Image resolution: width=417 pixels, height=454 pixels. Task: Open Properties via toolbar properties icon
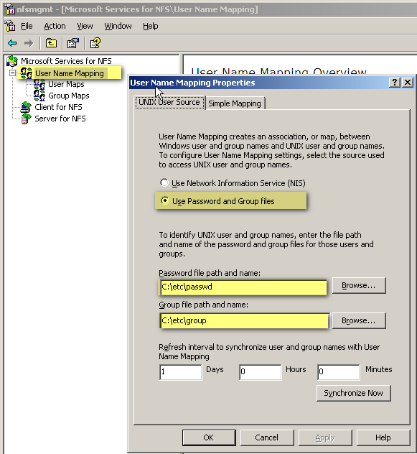(x=73, y=43)
